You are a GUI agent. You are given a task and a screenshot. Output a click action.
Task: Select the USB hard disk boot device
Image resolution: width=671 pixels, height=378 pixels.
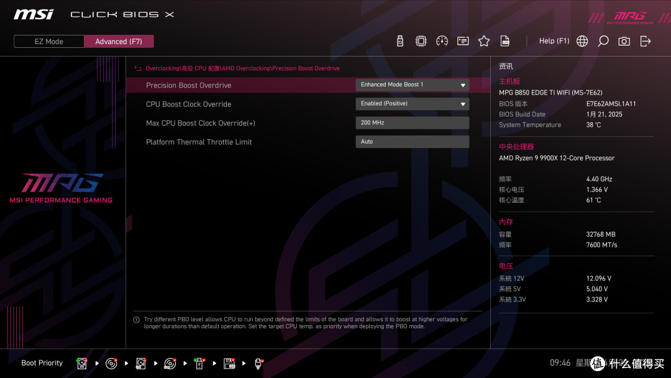[141, 364]
